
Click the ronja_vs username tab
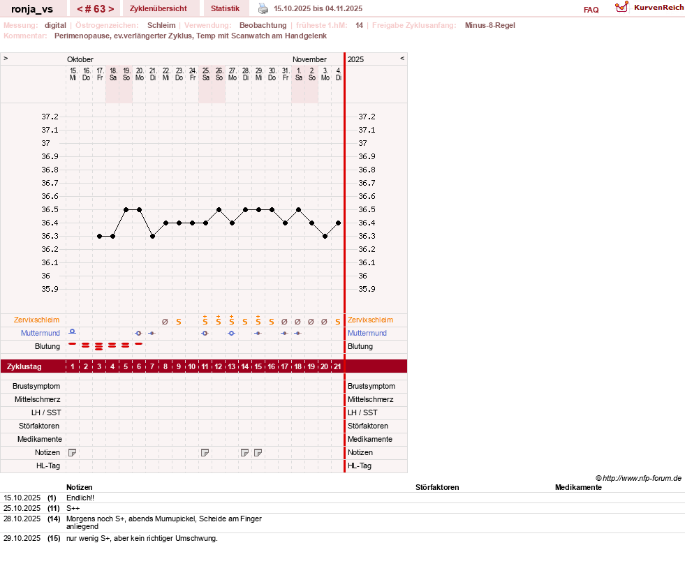click(32, 9)
